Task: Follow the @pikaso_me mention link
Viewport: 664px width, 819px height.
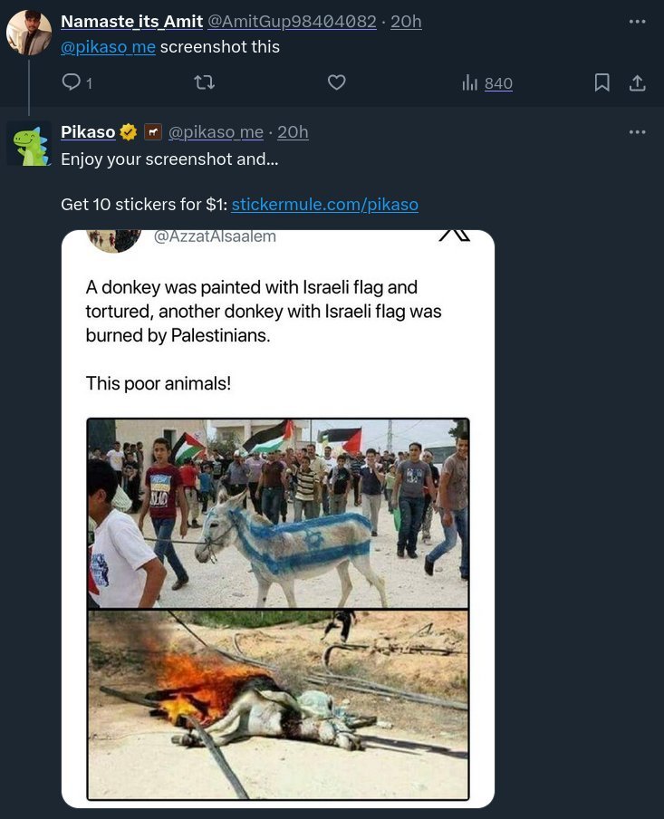Action: (108, 47)
